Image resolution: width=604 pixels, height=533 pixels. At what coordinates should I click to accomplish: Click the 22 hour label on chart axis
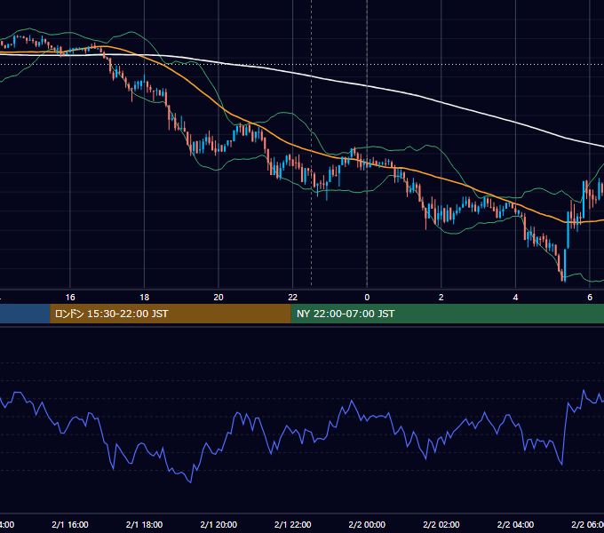click(293, 298)
